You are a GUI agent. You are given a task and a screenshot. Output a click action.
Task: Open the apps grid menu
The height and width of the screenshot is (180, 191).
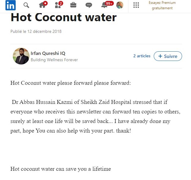point(136,5)
